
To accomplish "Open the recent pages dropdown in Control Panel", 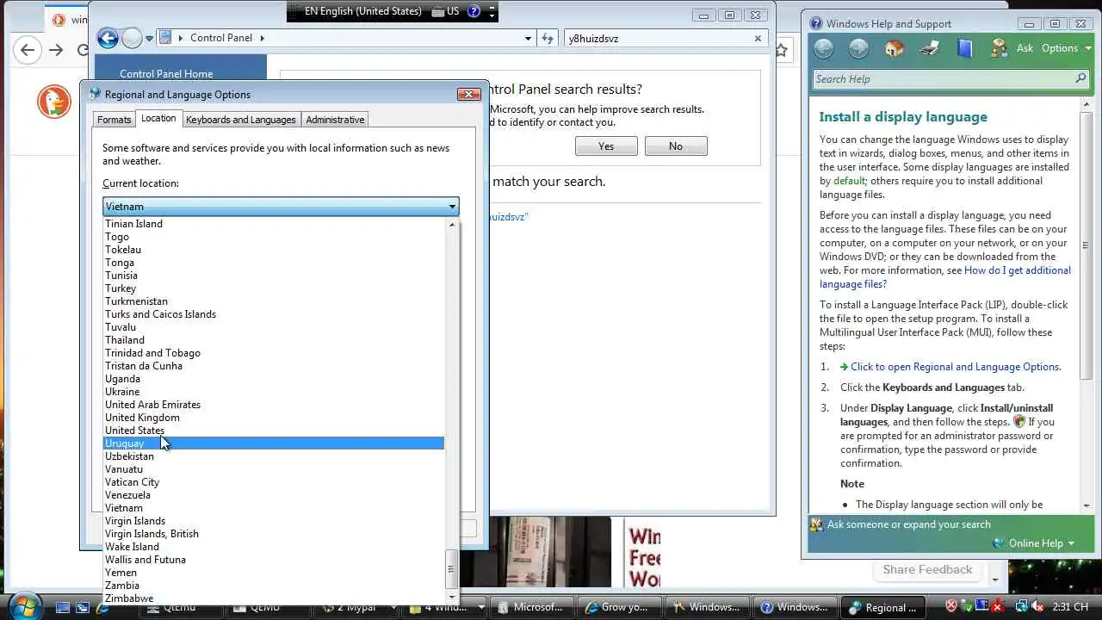I will click(x=149, y=39).
